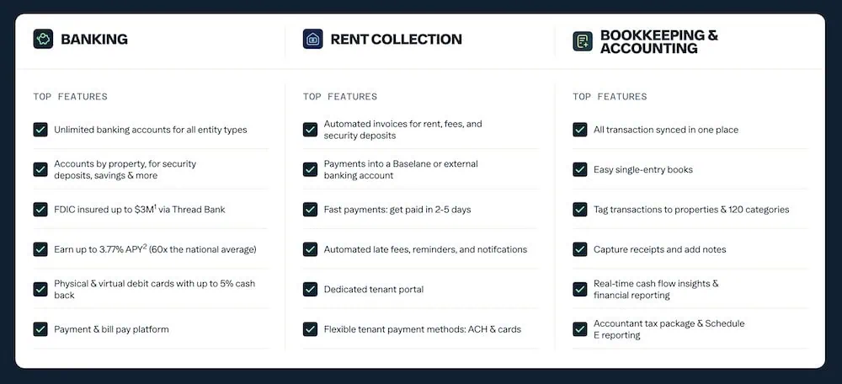Image resolution: width=842 pixels, height=384 pixels.
Task: Uncheck the Fast payments checkbox
Action: coord(310,210)
